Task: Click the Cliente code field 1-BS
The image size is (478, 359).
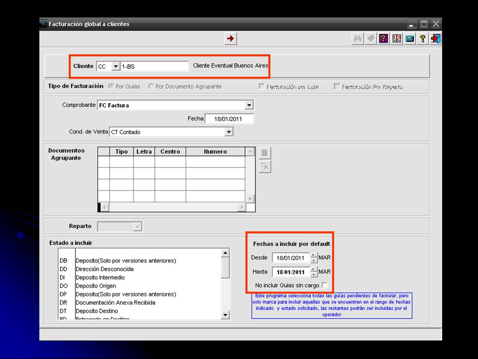Action: (154, 66)
